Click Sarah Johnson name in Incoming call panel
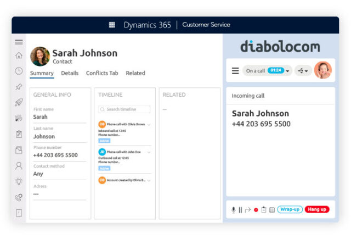Screen dimensions: 351x239 [x=261, y=114]
